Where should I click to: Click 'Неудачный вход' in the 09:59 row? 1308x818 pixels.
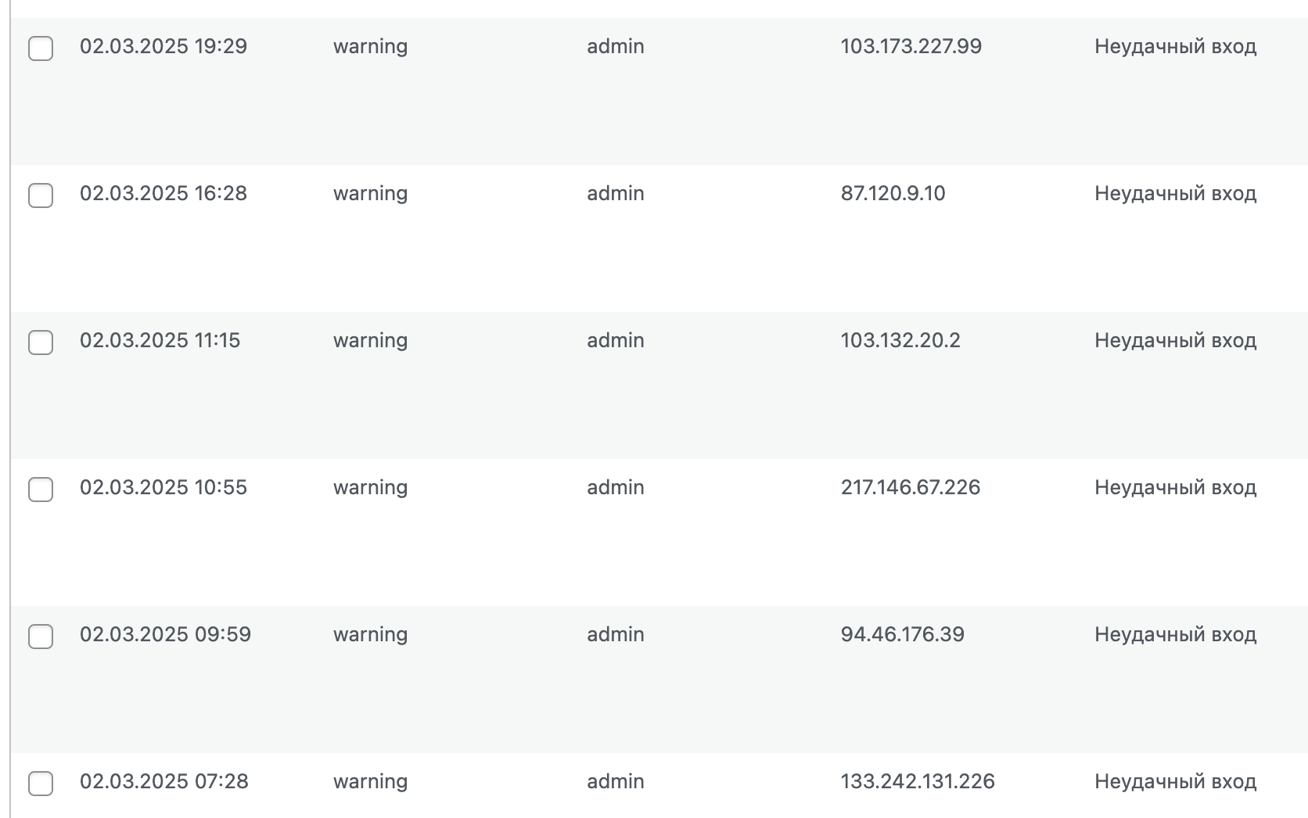click(x=1175, y=635)
